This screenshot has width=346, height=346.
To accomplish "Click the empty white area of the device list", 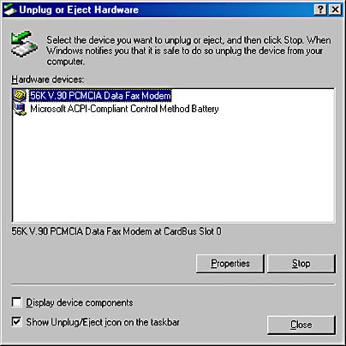I will coord(173,169).
